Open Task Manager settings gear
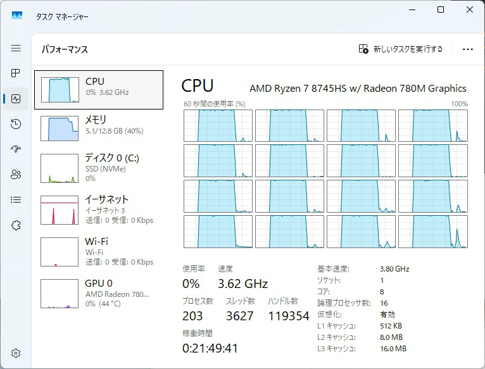 coord(16,353)
